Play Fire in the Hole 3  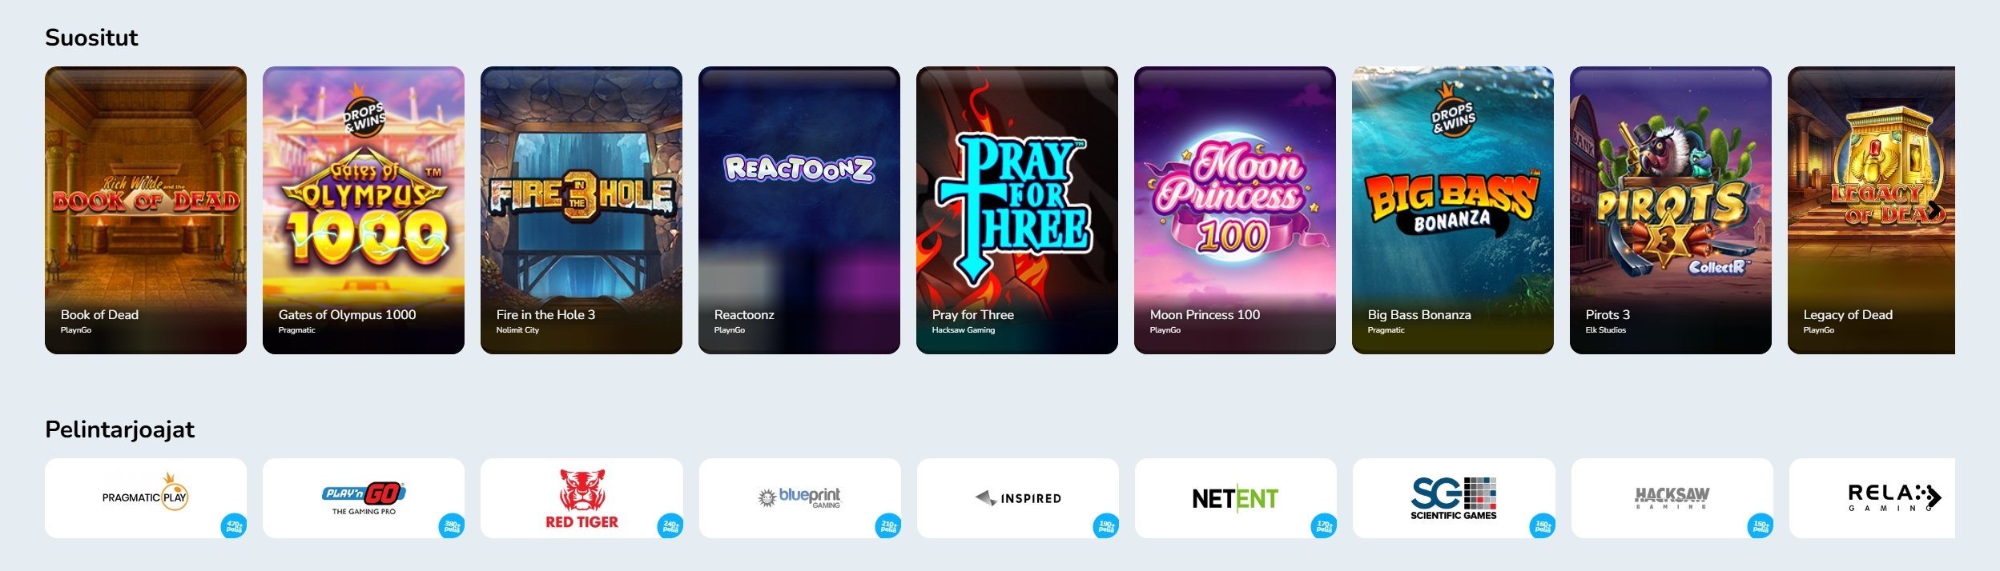pos(581,210)
